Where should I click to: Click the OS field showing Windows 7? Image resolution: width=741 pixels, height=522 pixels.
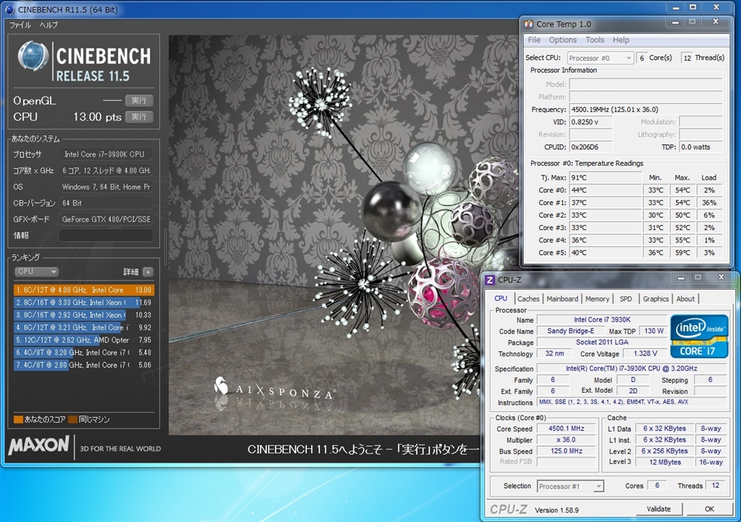coord(106,187)
